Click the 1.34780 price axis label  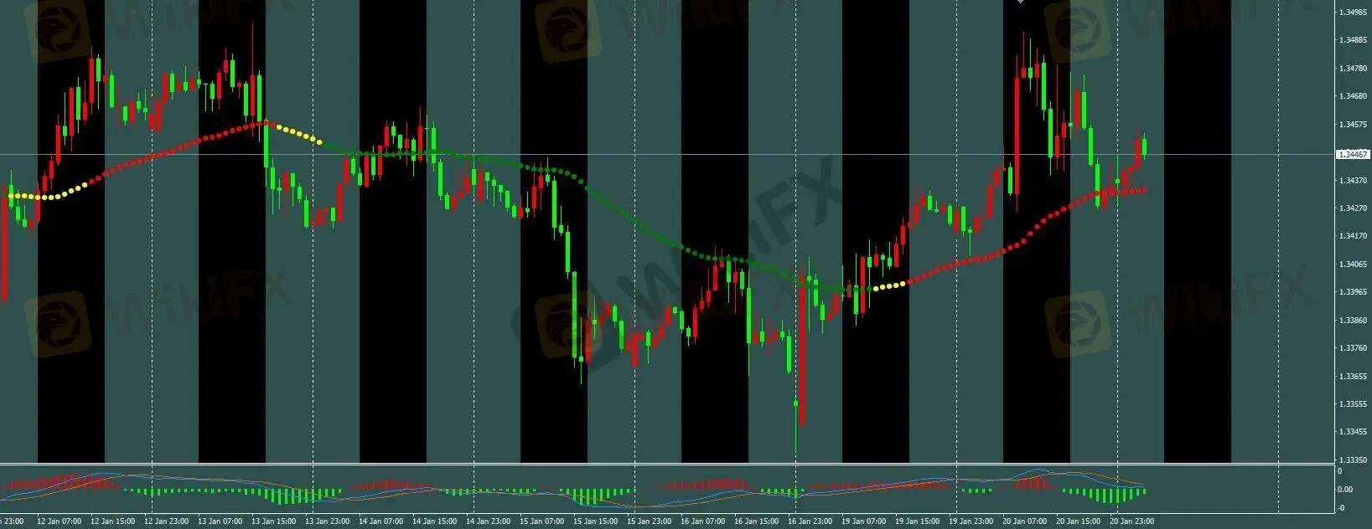(x=1353, y=69)
